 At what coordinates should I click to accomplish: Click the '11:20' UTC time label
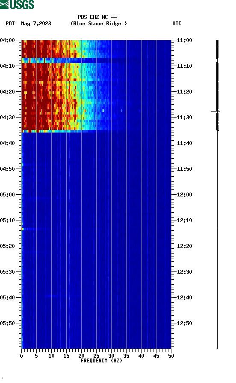tap(185, 92)
